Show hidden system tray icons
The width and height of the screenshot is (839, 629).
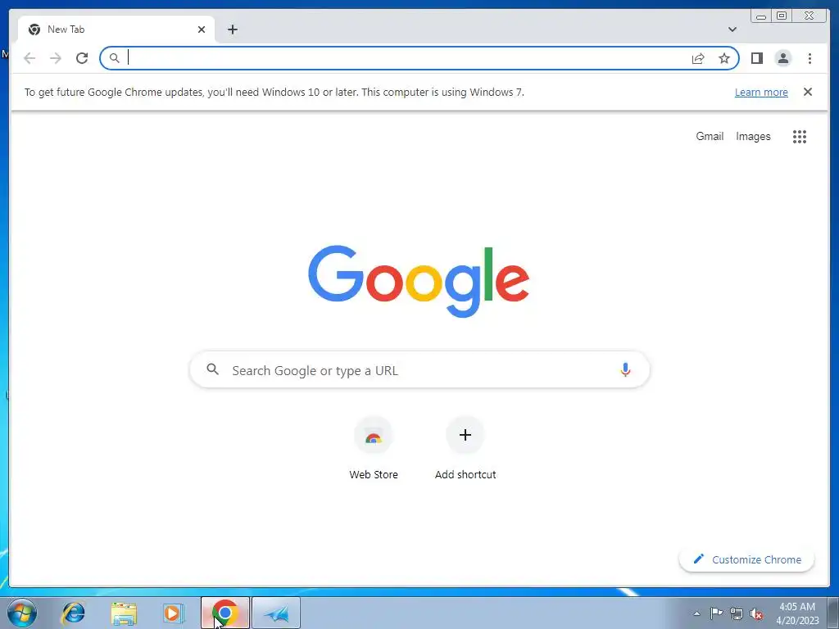click(x=696, y=613)
